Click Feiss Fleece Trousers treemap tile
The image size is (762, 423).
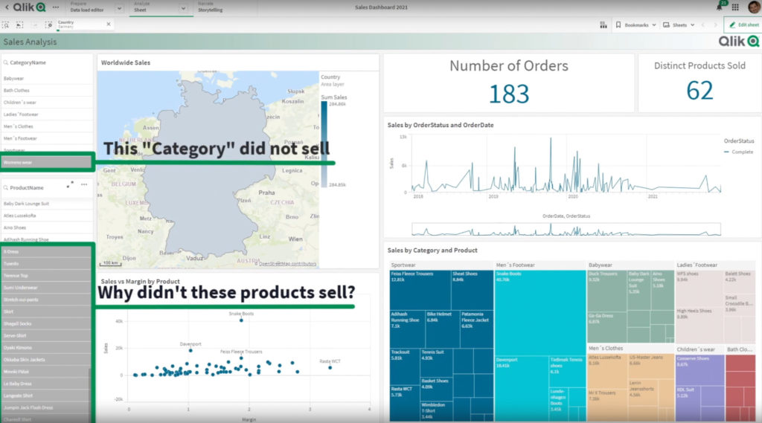[x=420, y=290]
